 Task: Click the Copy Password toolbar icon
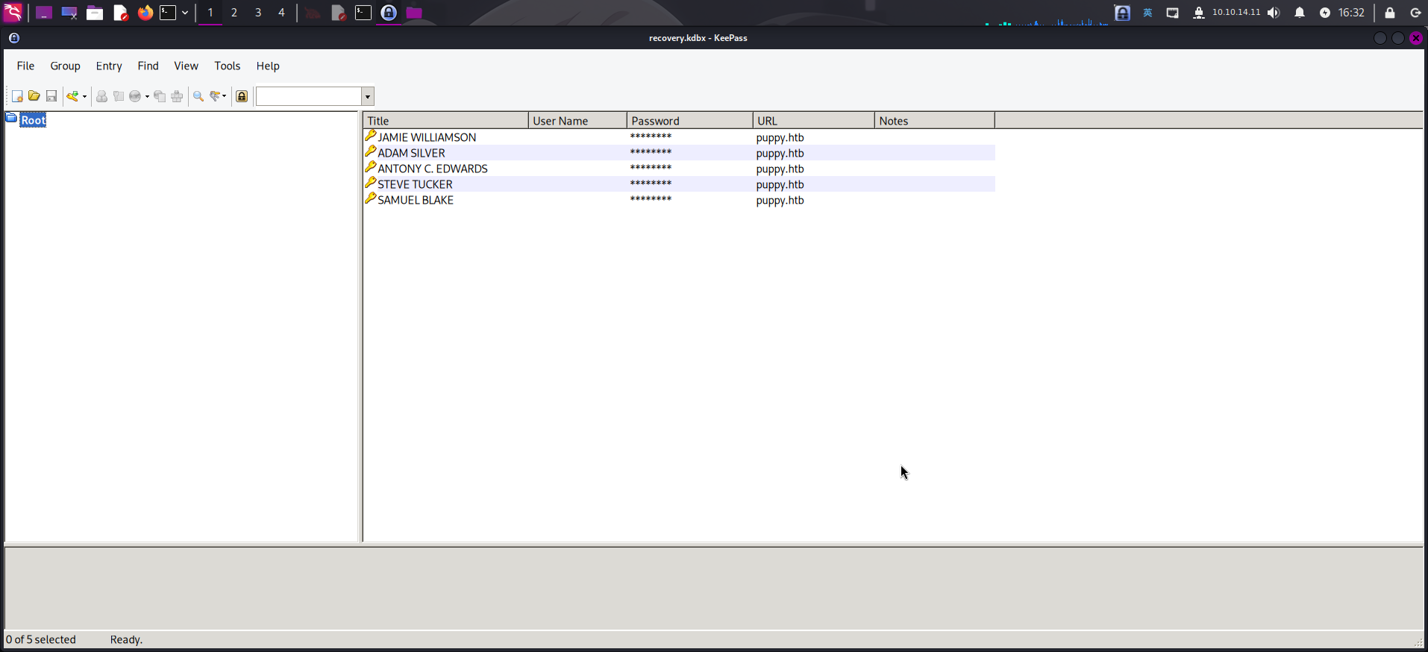click(x=119, y=96)
